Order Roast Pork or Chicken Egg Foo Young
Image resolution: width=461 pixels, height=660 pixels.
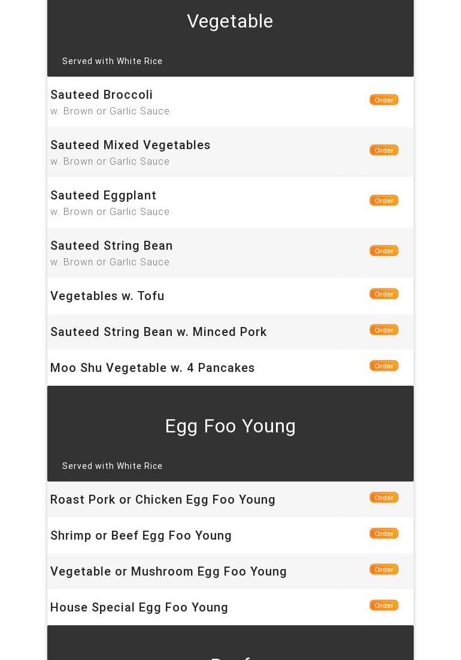(x=384, y=498)
